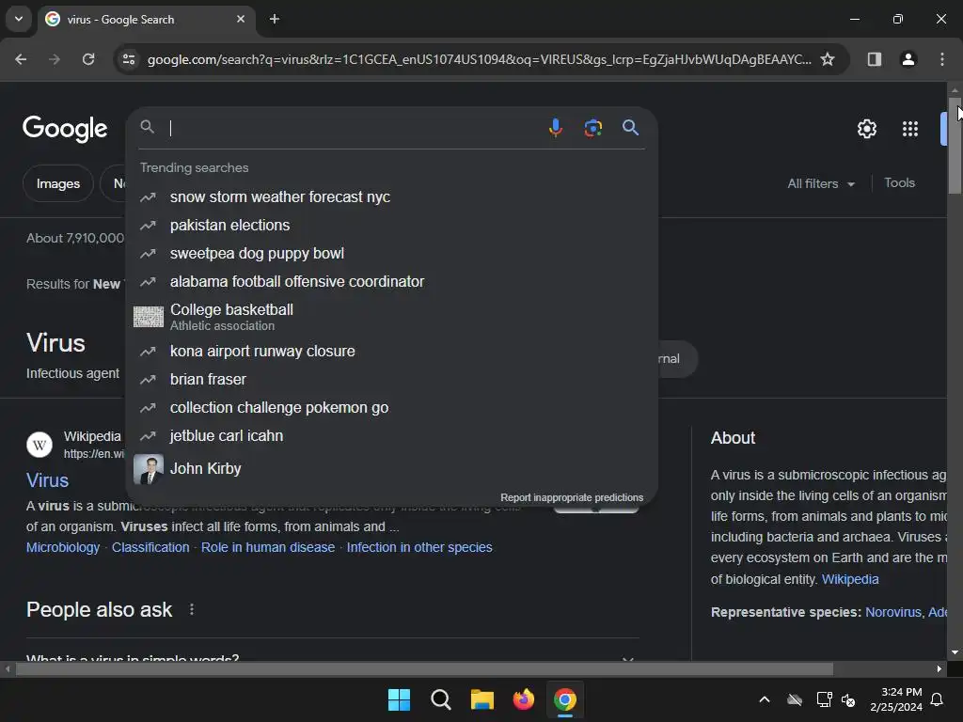This screenshot has height=722, width=963.
Task: Click John Kirby's portrait thumbnail
Action: [x=149, y=469]
